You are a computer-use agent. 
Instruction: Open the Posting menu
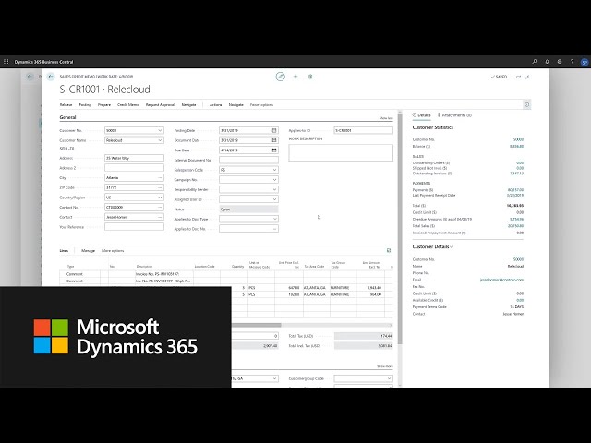click(85, 105)
